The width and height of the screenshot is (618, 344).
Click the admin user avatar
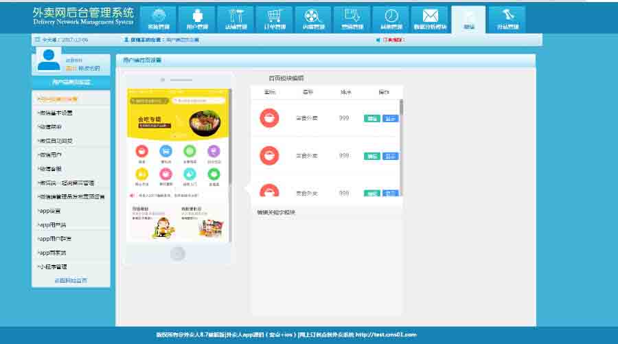[x=49, y=62]
